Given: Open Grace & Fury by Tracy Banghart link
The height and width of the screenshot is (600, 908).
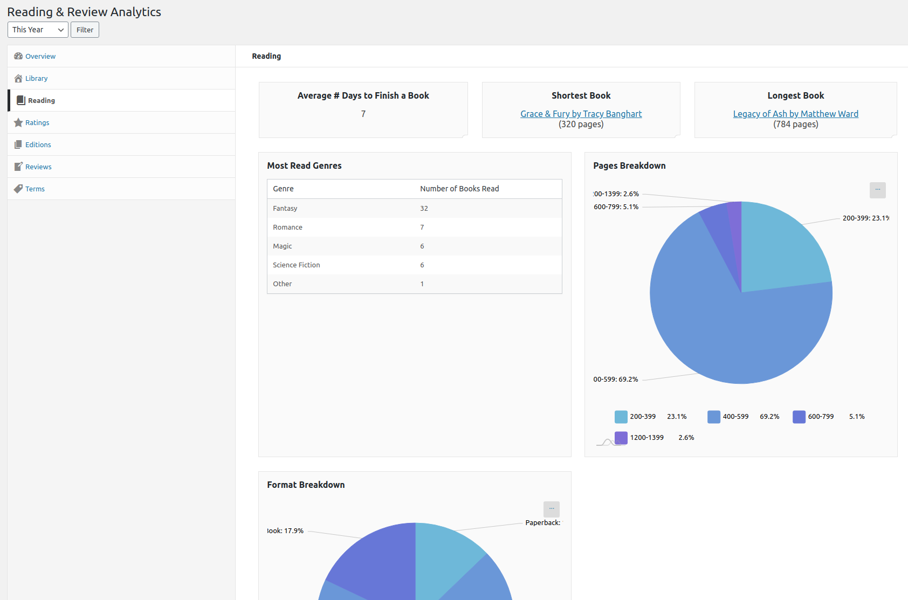Looking at the screenshot, I should pos(581,114).
